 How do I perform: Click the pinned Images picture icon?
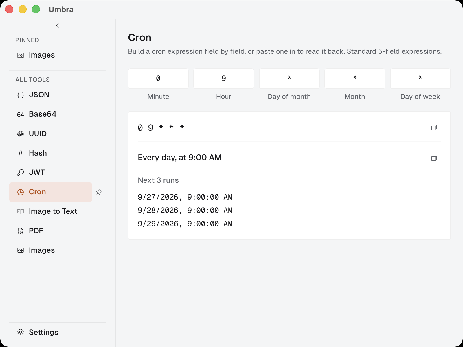tap(21, 55)
